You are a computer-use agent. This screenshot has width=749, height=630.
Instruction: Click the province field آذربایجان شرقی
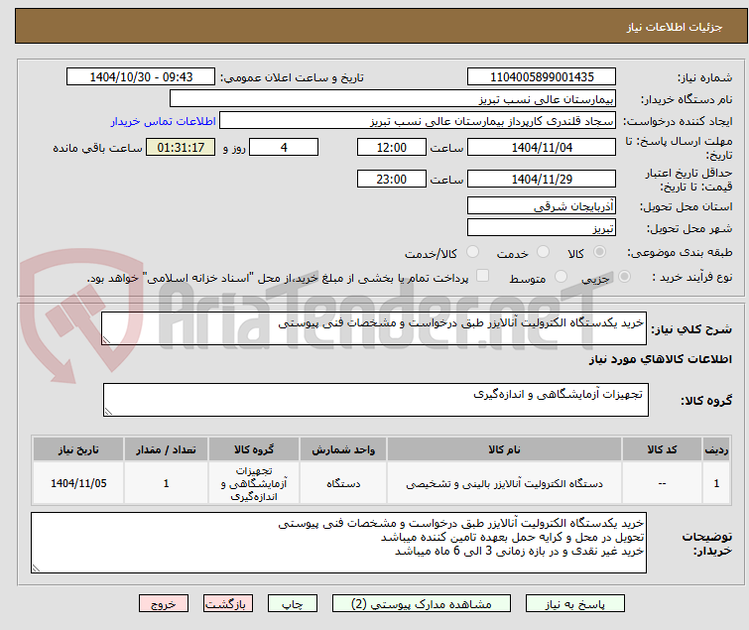(542, 205)
